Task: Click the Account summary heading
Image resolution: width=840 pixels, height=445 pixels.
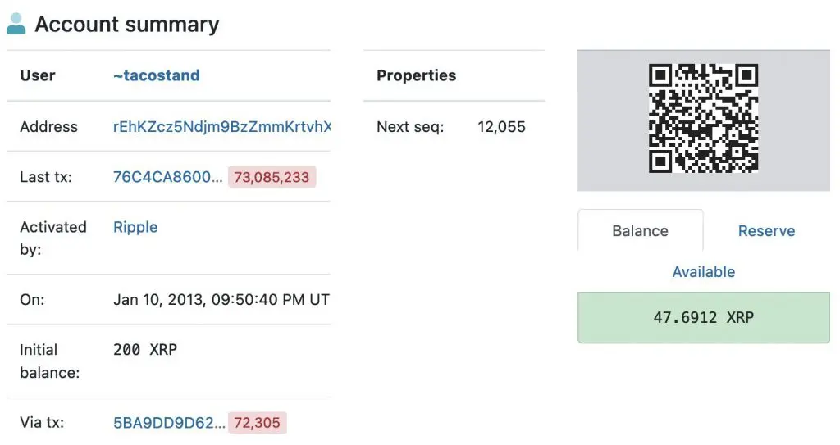Action: point(127,25)
